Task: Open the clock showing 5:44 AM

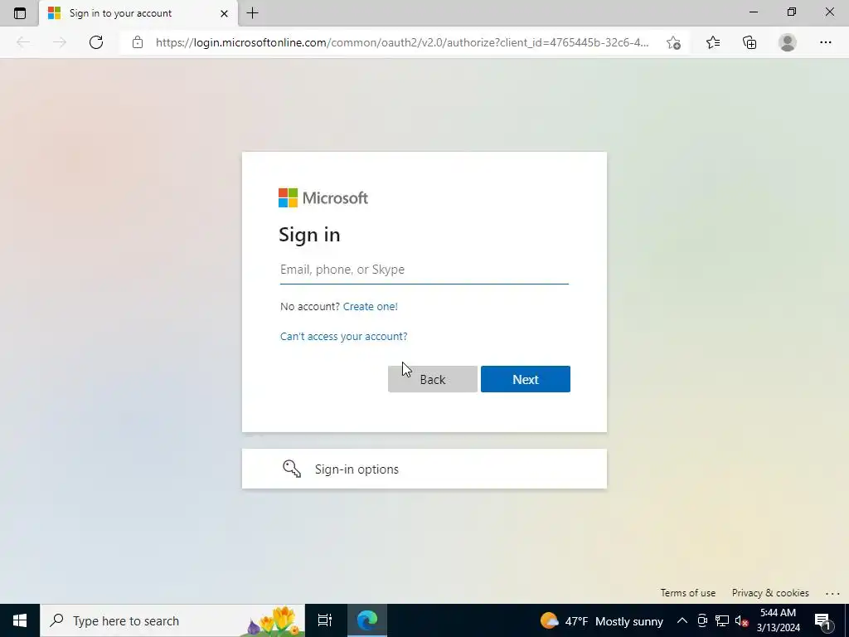Action: (x=778, y=620)
